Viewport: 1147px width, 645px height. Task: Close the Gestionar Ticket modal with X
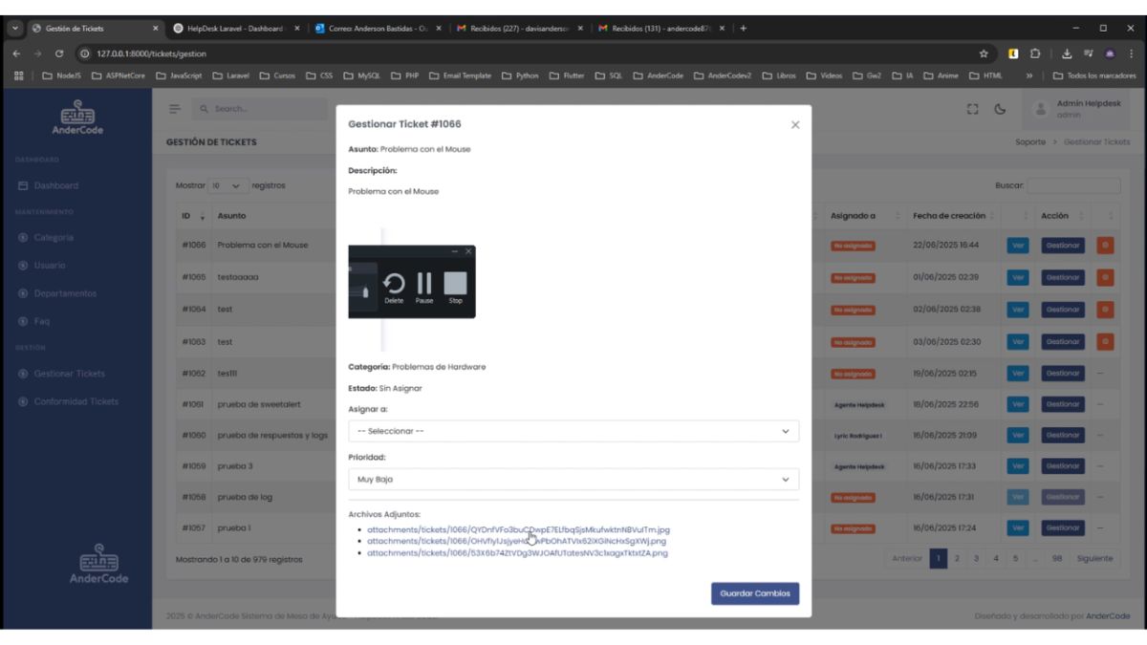pos(795,125)
